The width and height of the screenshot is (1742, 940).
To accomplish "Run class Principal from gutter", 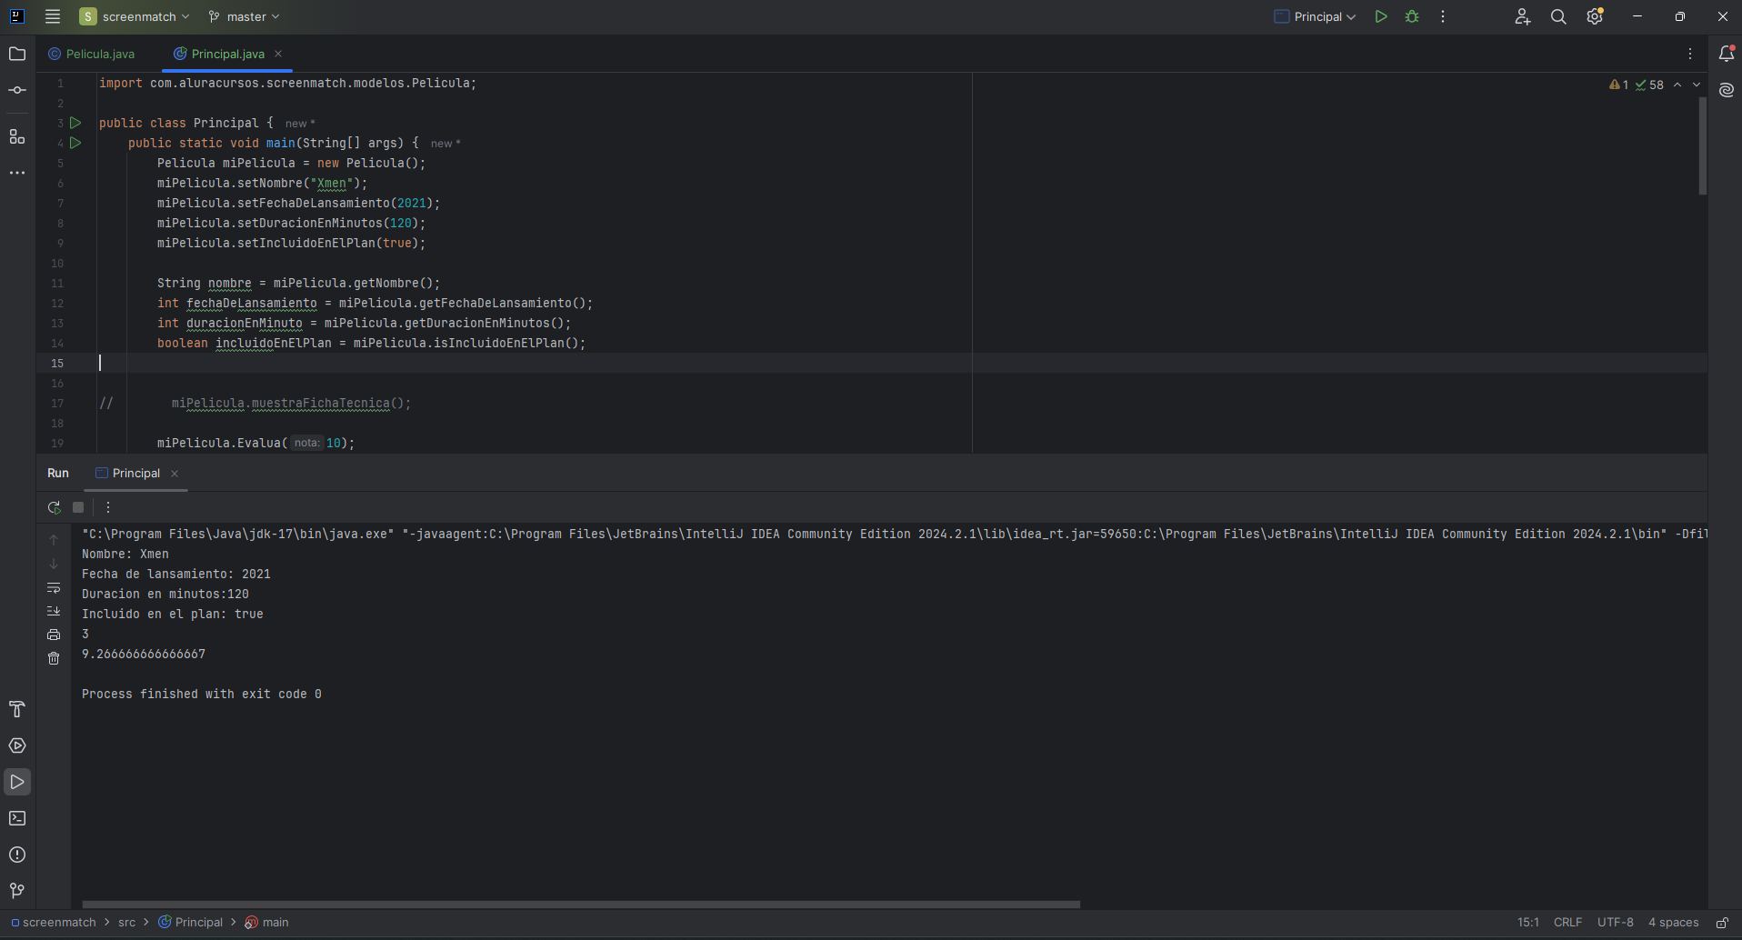I will coord(76,123).
